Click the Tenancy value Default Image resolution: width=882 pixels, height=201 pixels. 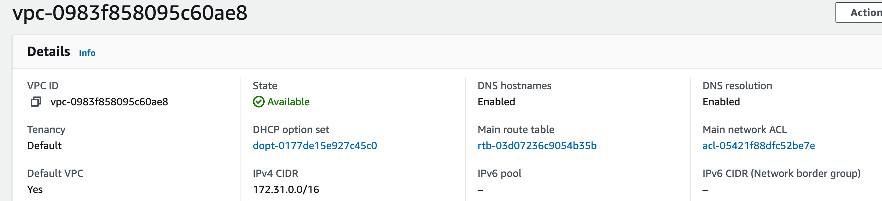pos(44,145)
